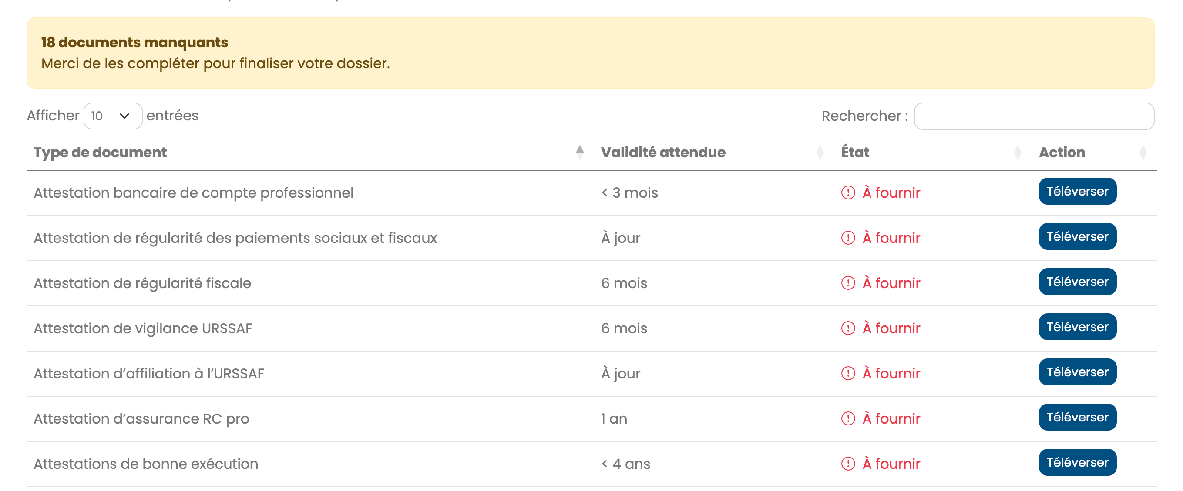The image size is (1183, 491).
Task: Click alert icon in Attestations de bonne exécution row
Action: pyautogui.click(x=848, y=464)
